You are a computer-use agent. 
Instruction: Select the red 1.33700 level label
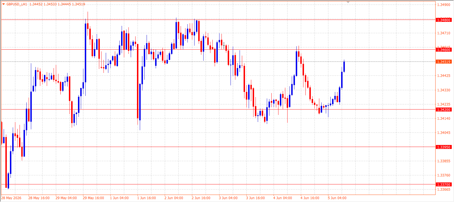pyautogui.click(x=444, y=184)
